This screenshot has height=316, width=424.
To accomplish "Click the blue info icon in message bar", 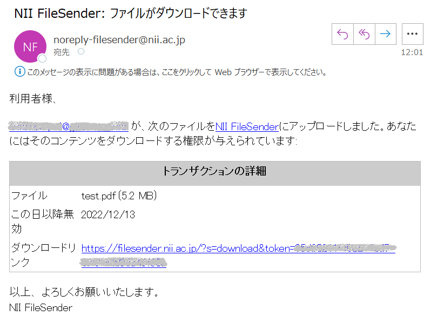I will 19,71.
